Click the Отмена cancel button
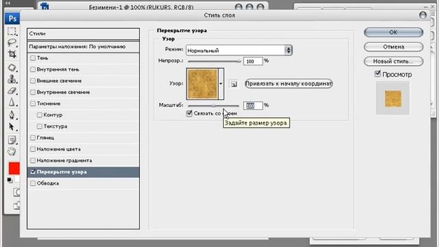 click(x=393, y=47)
